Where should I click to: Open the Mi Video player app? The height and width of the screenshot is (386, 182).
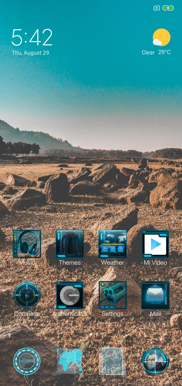(x=155, y=244)
